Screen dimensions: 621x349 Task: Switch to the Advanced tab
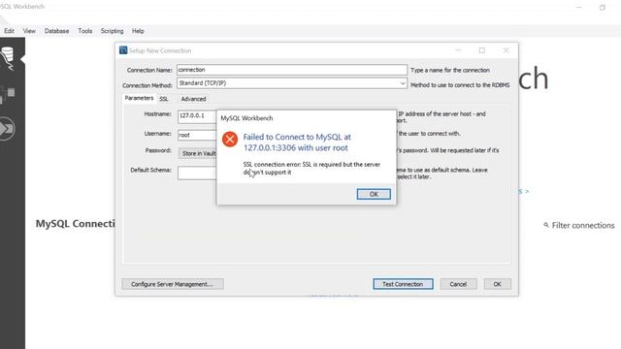pyautogui.click(x=193, y=99)
